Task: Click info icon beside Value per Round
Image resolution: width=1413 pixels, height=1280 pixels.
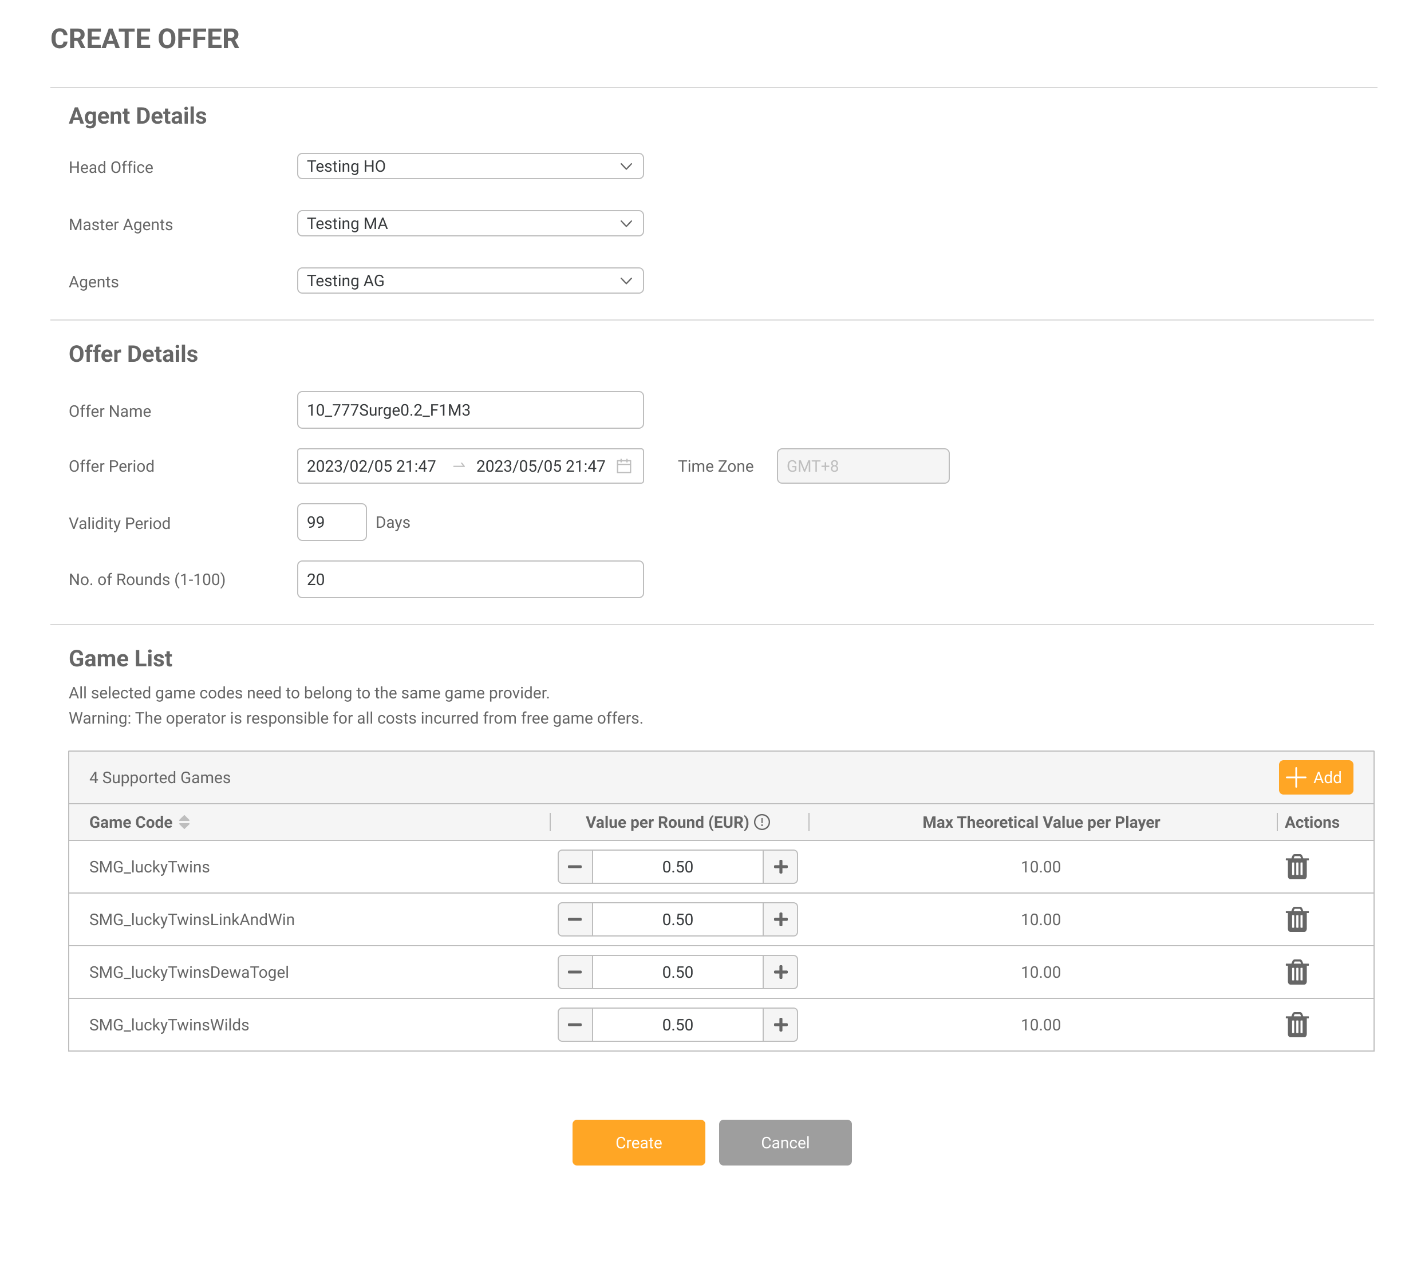Action: (762, 822)
